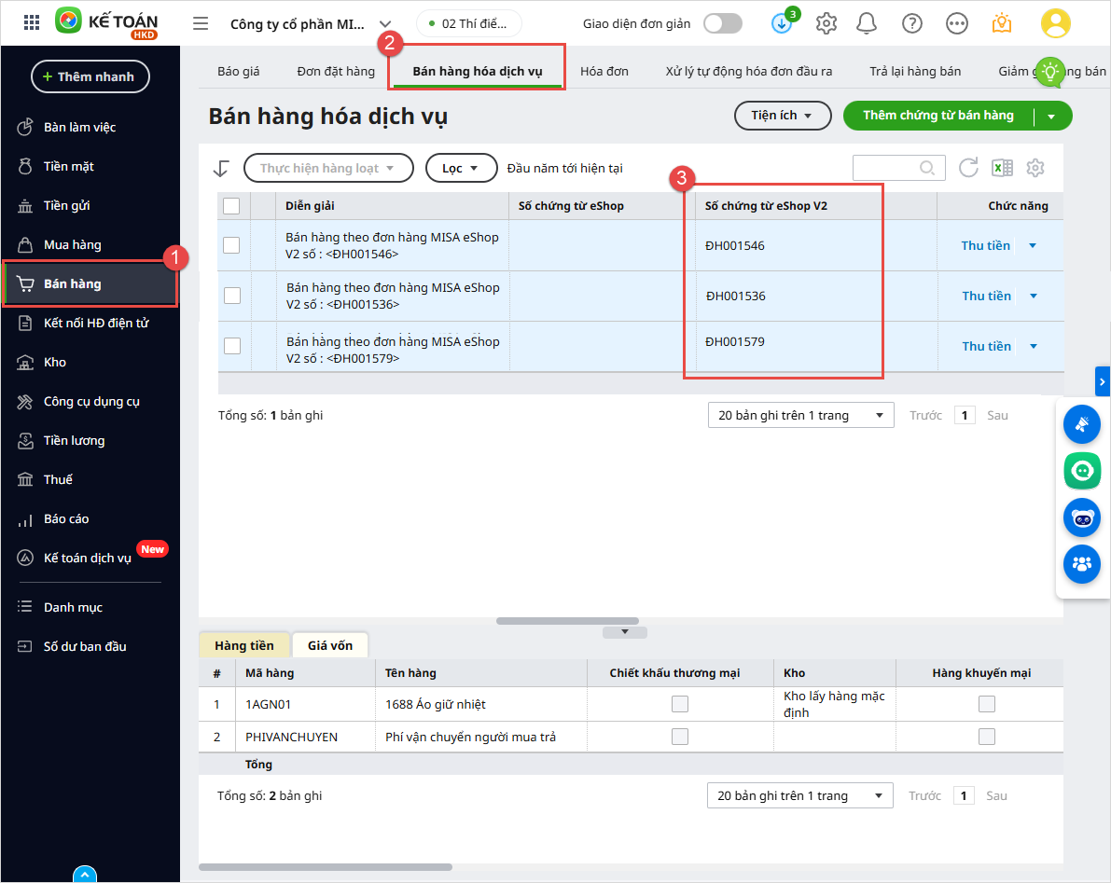Open the notifications bell

point(867,23)
